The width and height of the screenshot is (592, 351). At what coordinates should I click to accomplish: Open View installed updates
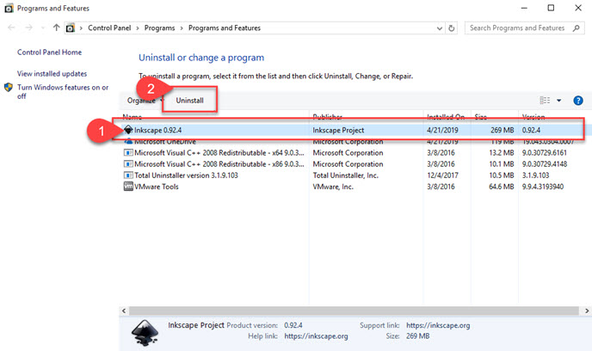coord(52,74)
